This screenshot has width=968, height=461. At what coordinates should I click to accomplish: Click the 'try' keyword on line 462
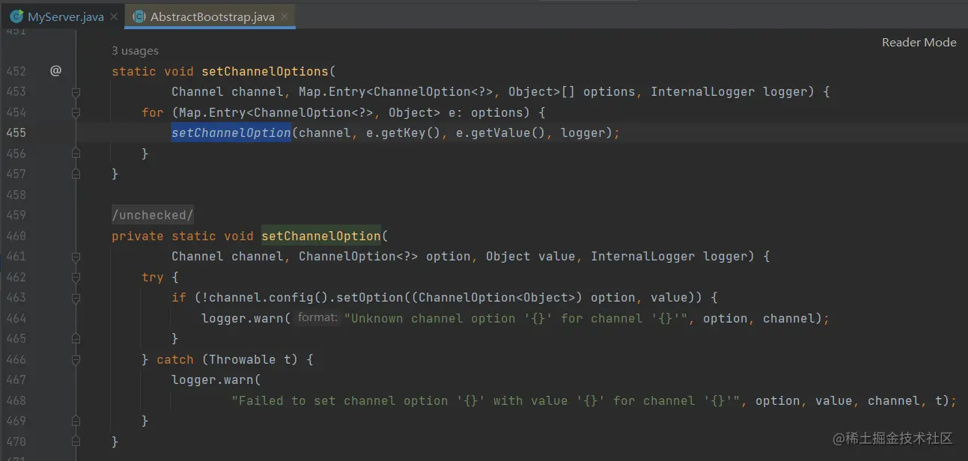pos(153,277)
